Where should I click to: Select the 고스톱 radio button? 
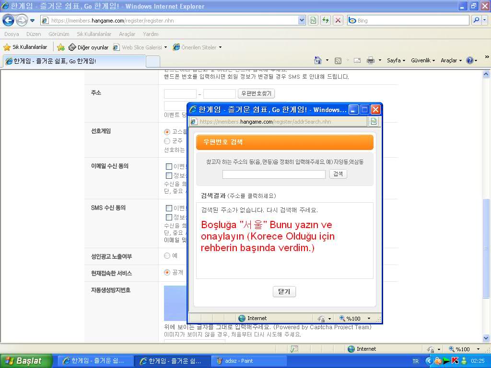pos(167,132)
